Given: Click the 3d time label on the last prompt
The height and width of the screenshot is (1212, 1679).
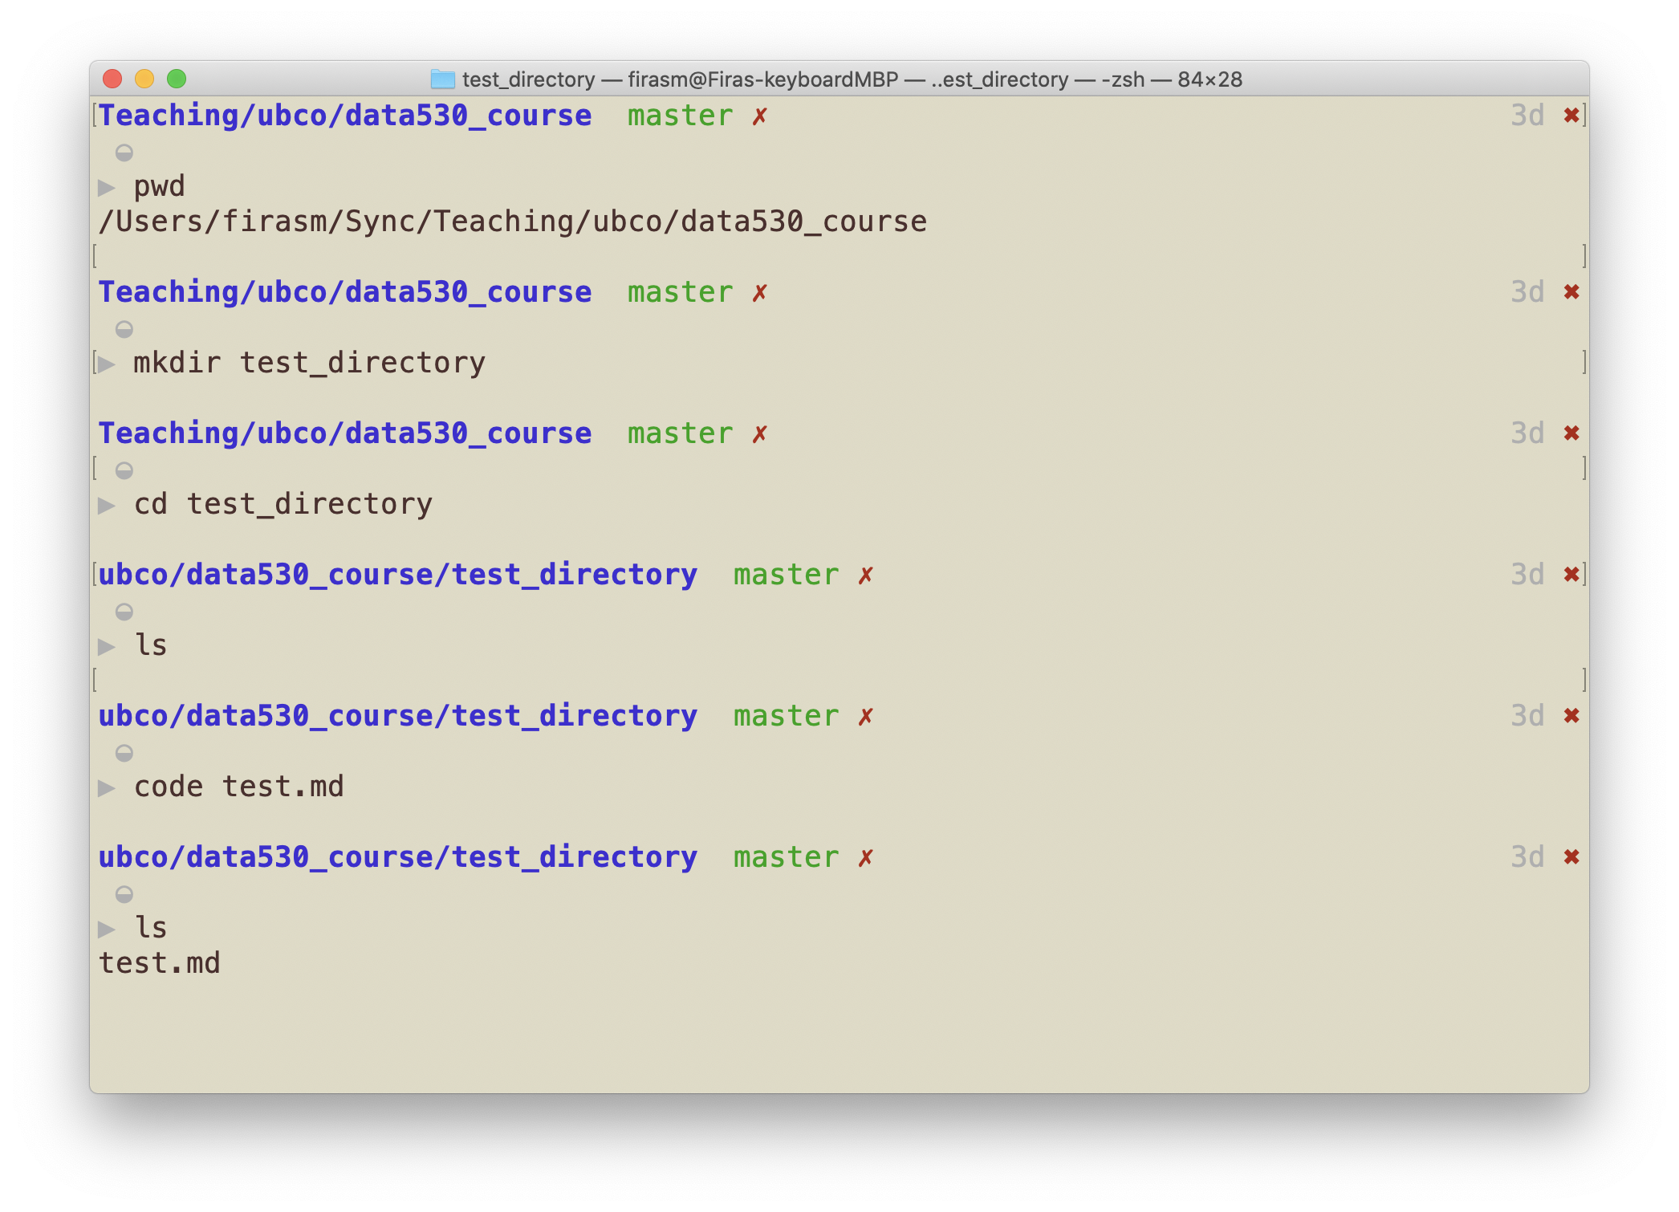Looking at the screenshot, I should tap(1527, 857).
